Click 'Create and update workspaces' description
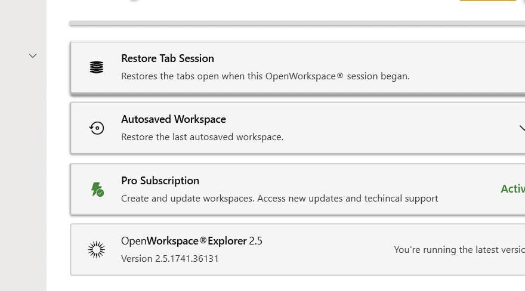The width and height of the screenshot is (525, 291). pos(279,198)
